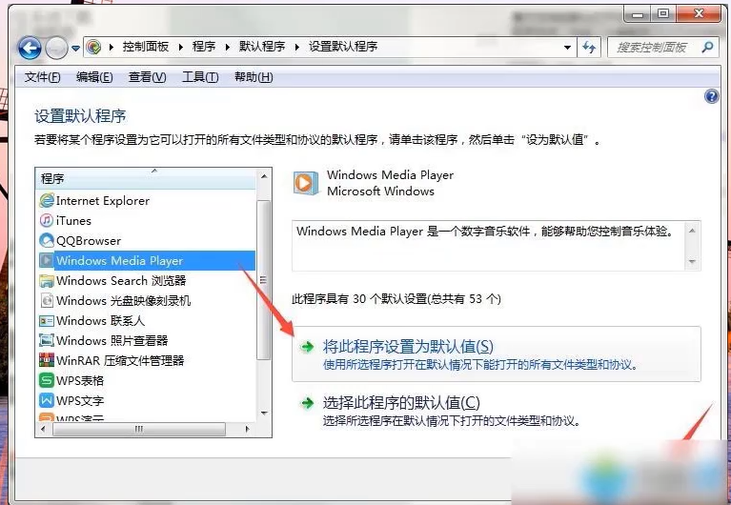Expand the chevron before 程序 breadcrumb
Viewport: 731px width, 505px height.
click(181, 47)
